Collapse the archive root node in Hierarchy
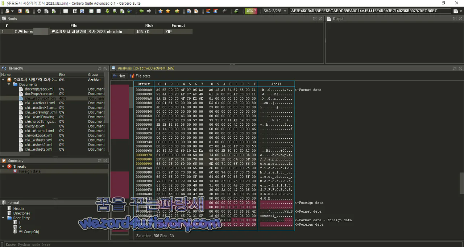 pos(3,80)
